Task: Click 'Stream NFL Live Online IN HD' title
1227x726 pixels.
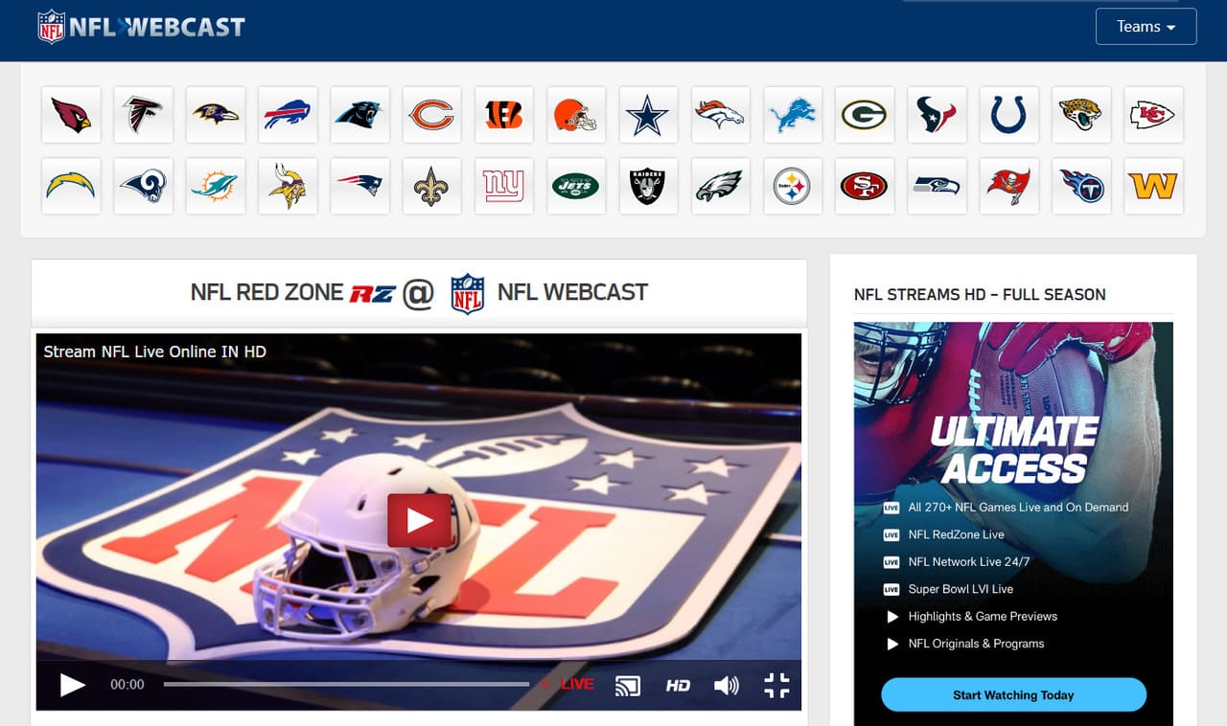Action: coord(155,352)
